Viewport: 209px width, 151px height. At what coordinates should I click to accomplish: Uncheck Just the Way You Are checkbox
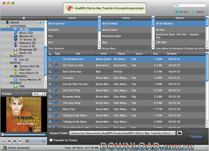[x=50, y=84]
